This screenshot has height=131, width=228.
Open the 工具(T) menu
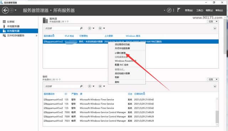pos(199,10)
